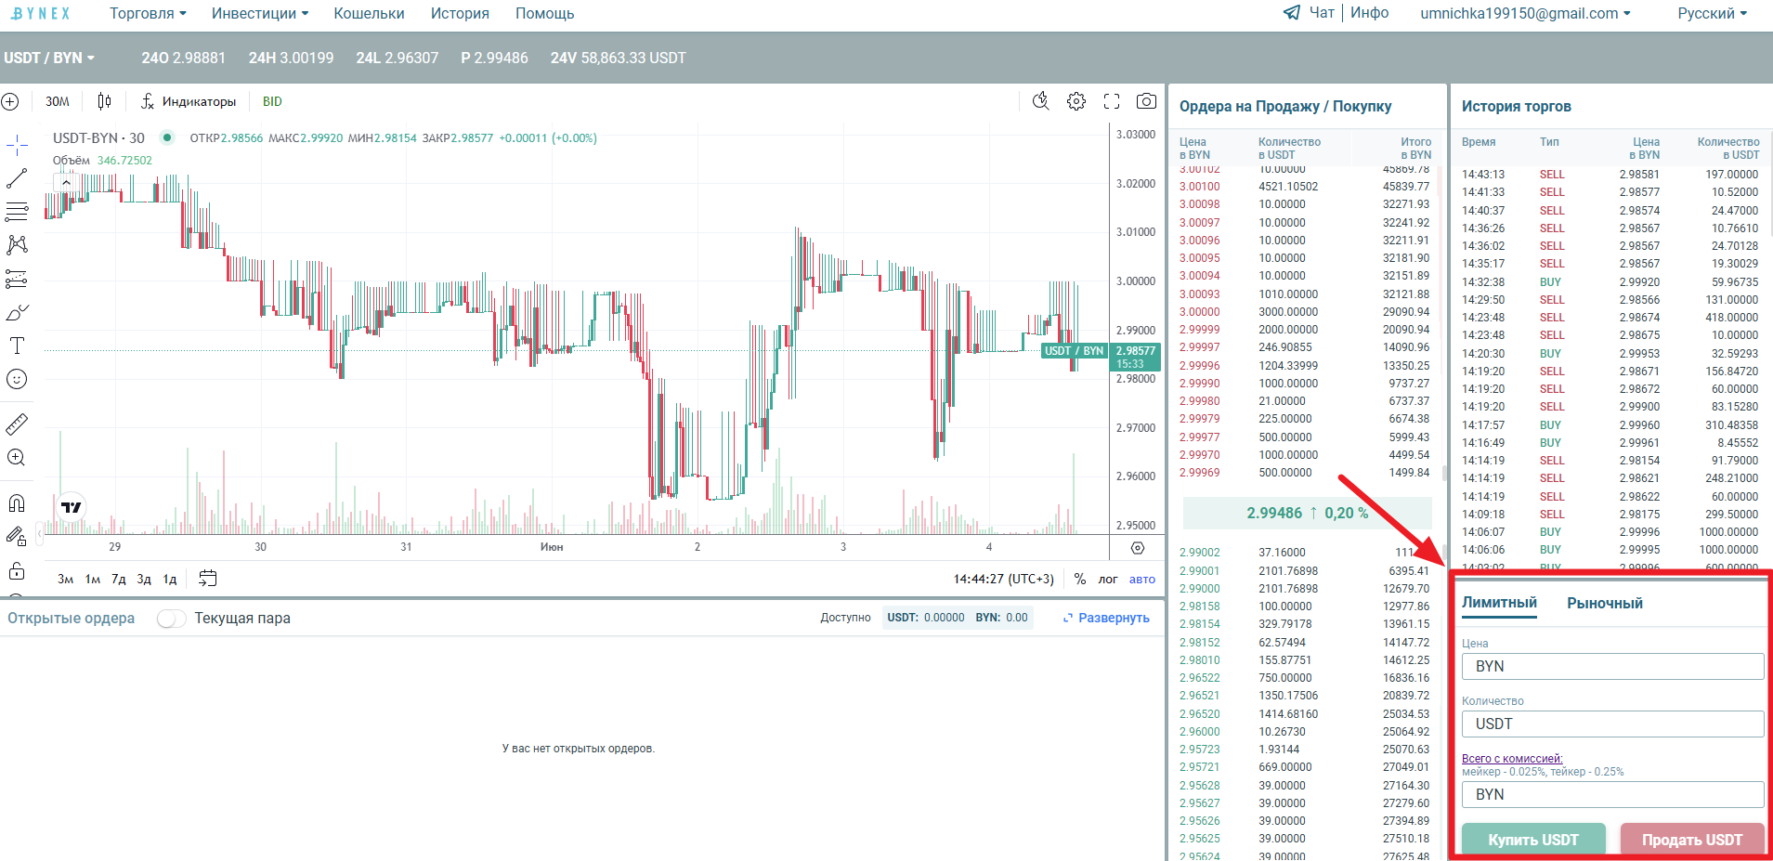Select the crosshair cursor tool

coord(17,145)
